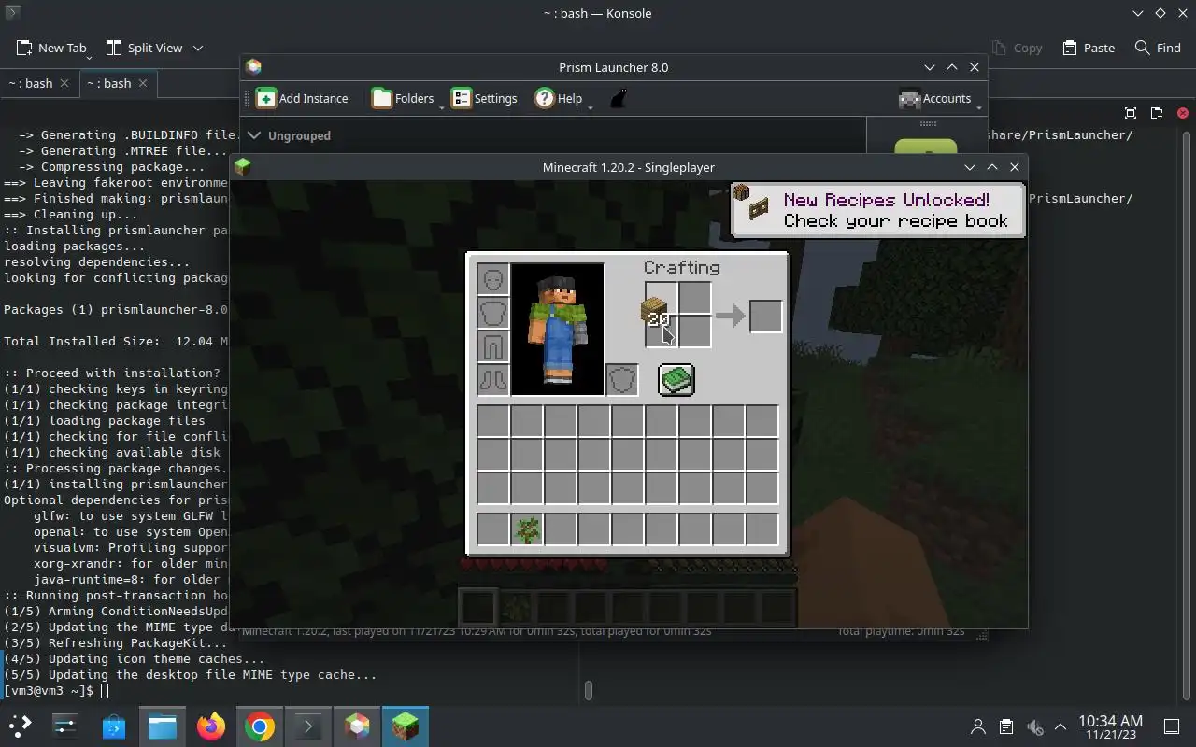Select the oak sapling in the hotbar row

527,529
